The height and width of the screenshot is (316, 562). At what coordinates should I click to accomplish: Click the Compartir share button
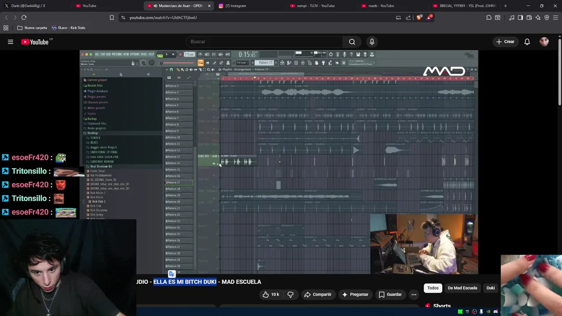coord(318,294)
